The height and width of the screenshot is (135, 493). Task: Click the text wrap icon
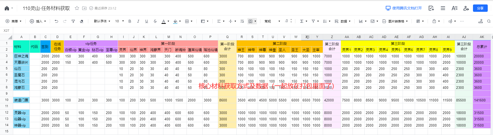click(242, 21)
